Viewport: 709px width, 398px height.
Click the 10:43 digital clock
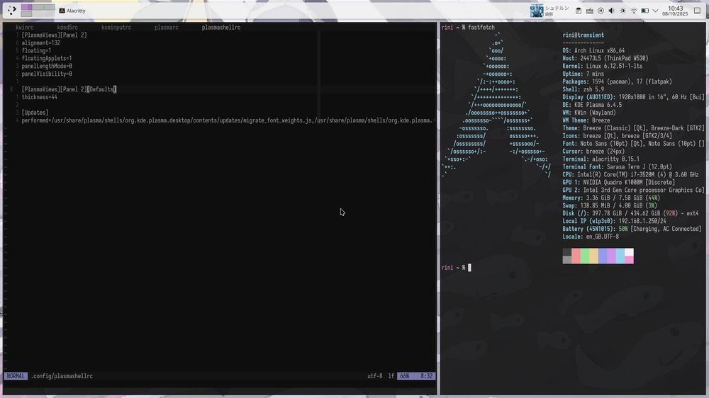pos(675,8)
